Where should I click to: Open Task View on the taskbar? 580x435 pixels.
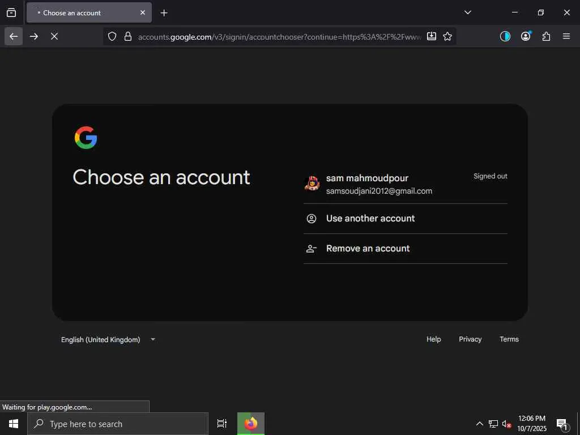pos(222,424)
